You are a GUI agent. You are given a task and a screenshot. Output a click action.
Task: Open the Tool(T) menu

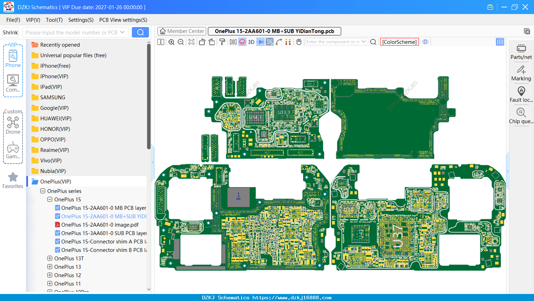(54, 20)
